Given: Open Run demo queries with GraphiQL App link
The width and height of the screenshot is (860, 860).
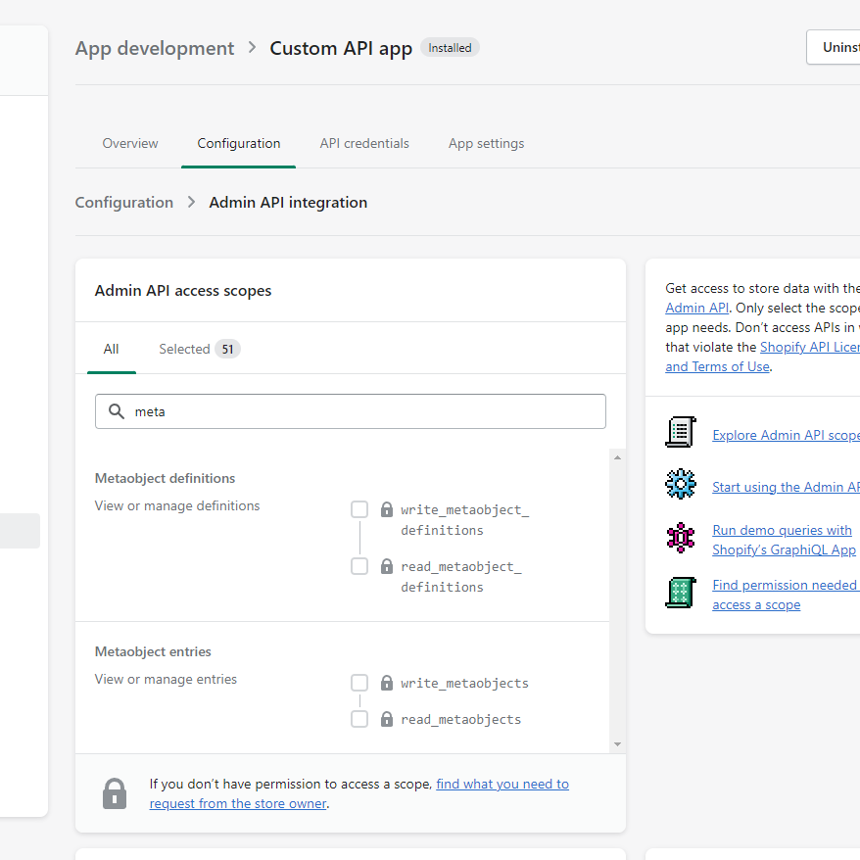Looking at the screenshot, I should tap(784, 540).
